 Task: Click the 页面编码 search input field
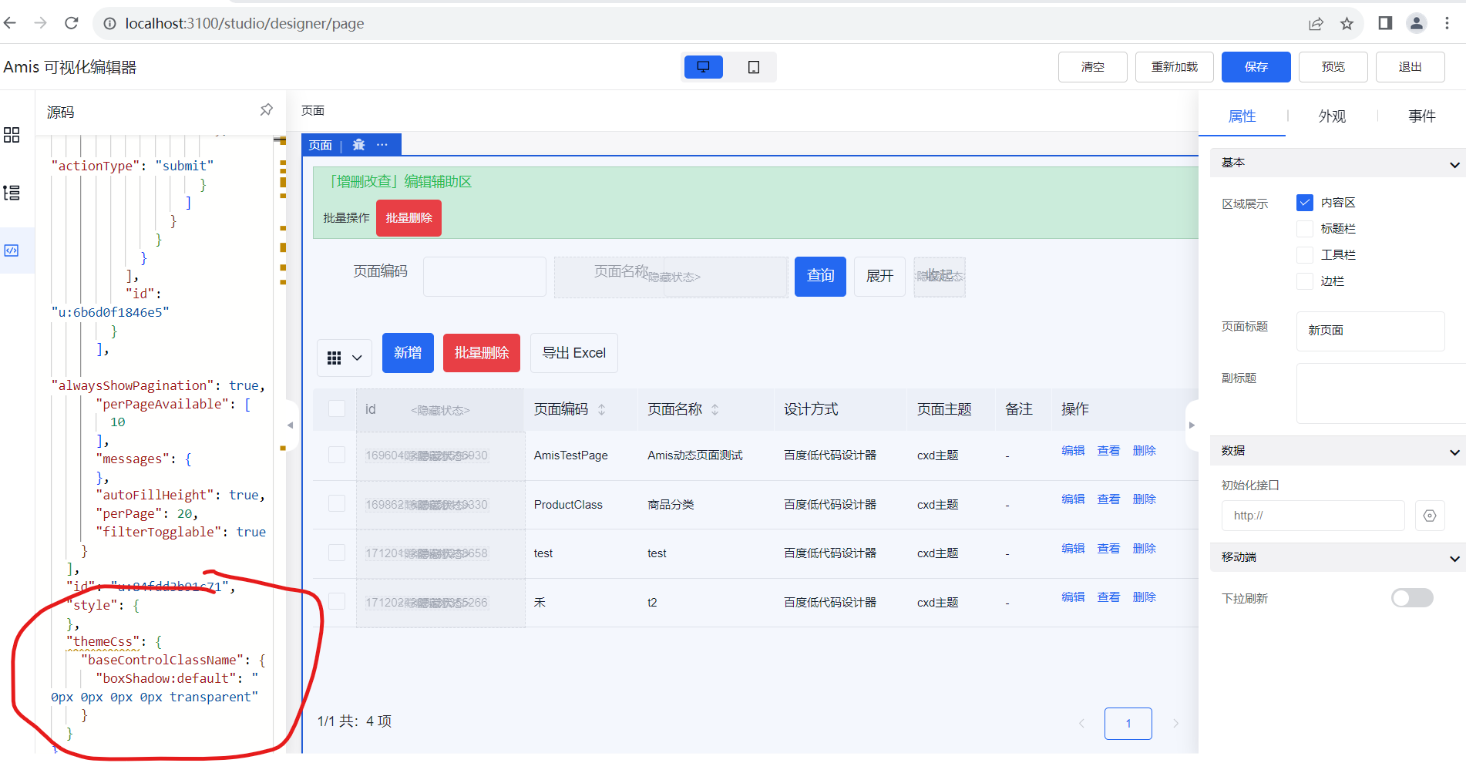(x=484, y=276)
